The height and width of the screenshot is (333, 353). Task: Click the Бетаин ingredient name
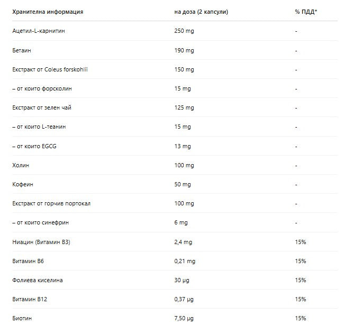(x=22, y=50)
